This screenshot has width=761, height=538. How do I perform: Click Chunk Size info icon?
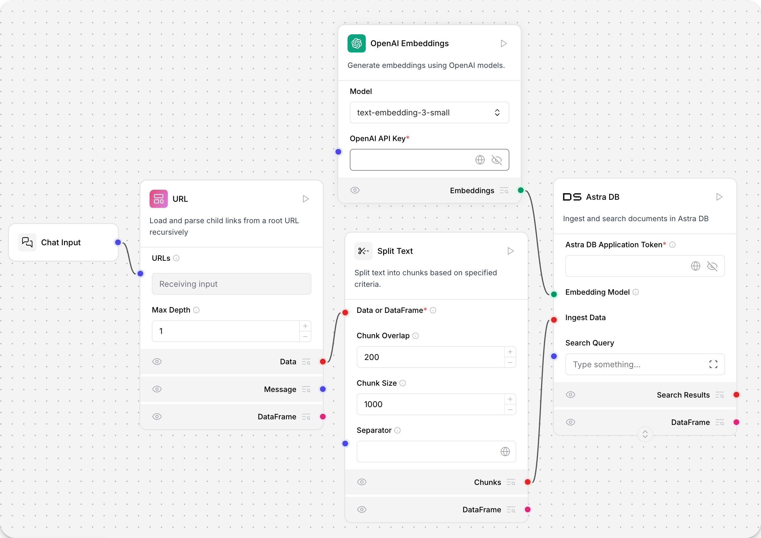pos(403,383)
